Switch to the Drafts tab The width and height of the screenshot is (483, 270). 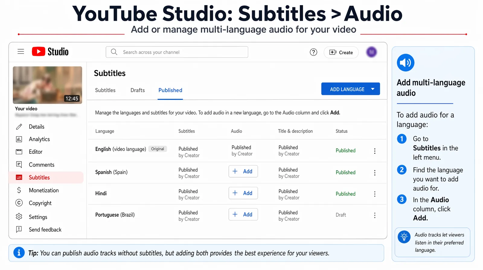(138, 90)
